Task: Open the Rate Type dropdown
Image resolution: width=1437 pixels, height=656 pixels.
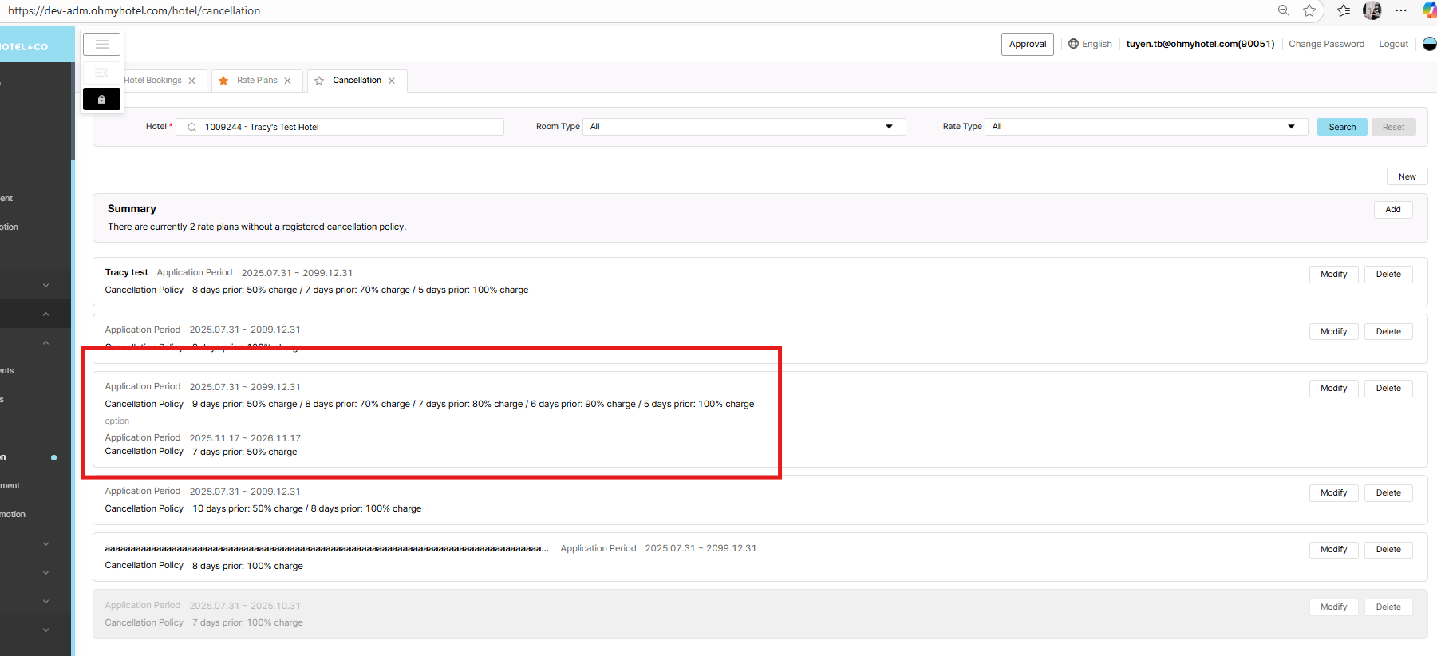Action: click(1146, 127)
